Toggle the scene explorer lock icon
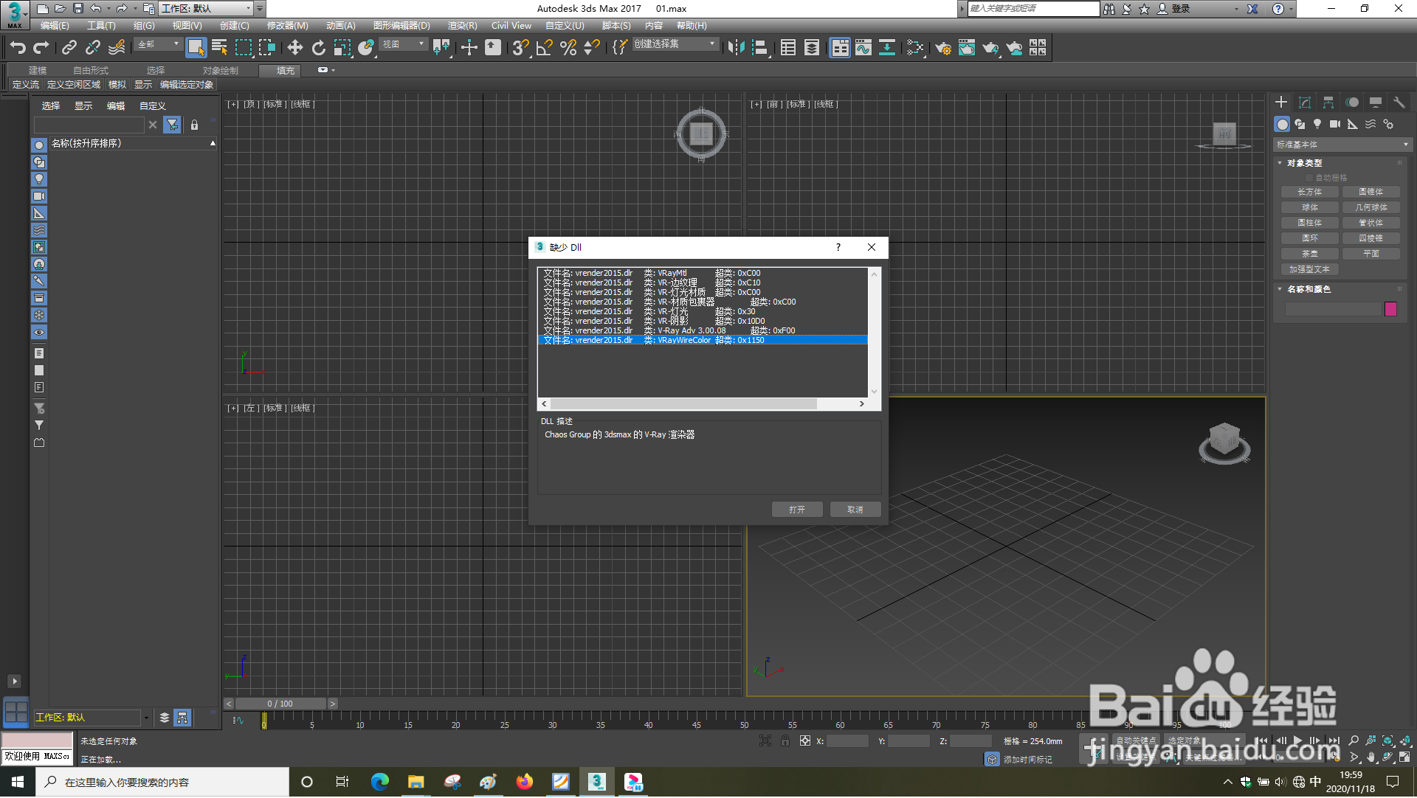 coord(194,125)
